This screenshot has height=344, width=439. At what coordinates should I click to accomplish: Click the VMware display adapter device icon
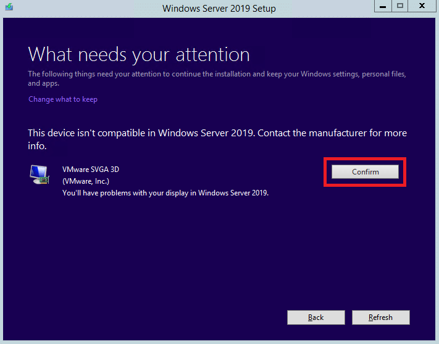(40, 174)
